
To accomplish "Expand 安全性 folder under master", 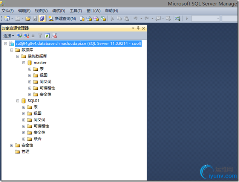I will [x=30, y=95].
